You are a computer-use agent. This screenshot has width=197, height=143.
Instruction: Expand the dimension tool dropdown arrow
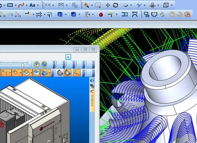(53, 5)
